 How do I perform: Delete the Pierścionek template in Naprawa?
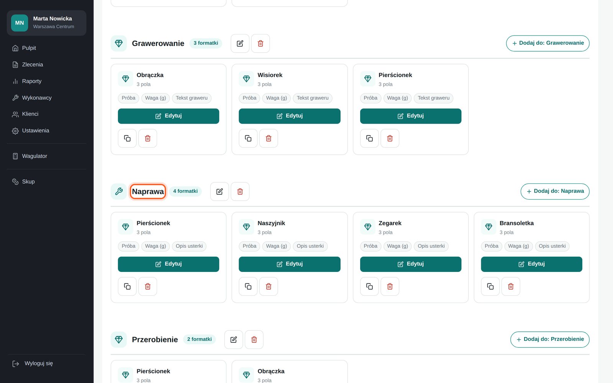148,286
